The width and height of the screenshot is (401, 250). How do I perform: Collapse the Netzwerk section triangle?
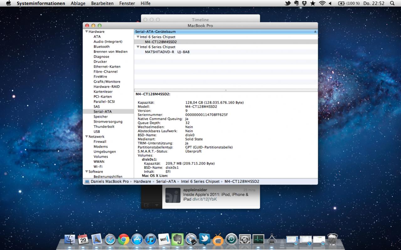click(87, 137)
